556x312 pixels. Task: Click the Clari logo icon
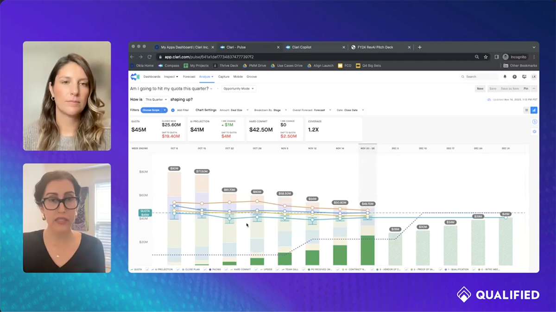point(135,76)
